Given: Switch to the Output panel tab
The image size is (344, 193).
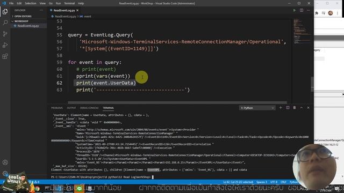Looking at the screenshot, I should pos(71,108).
